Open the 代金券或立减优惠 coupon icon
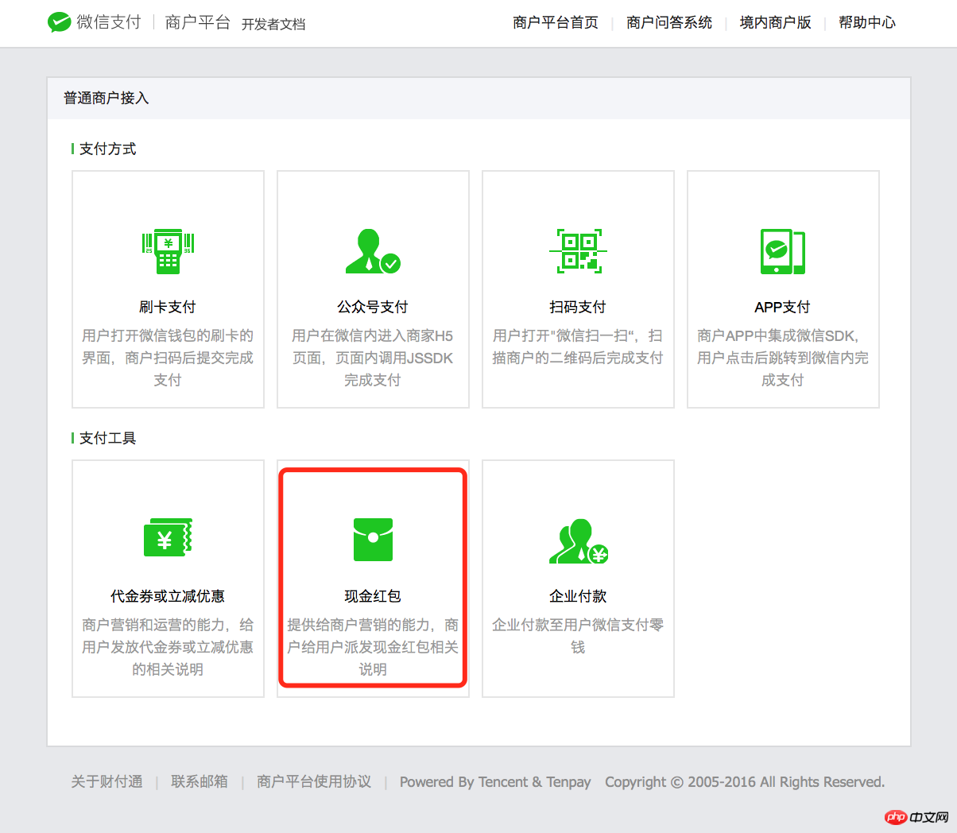The width and height of the screenshot is (957, 833). coord(168,538)
